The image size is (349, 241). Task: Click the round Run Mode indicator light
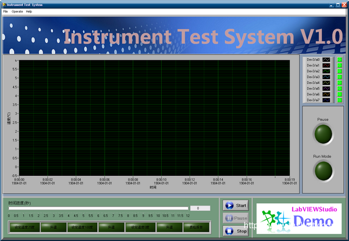(323, 171)
